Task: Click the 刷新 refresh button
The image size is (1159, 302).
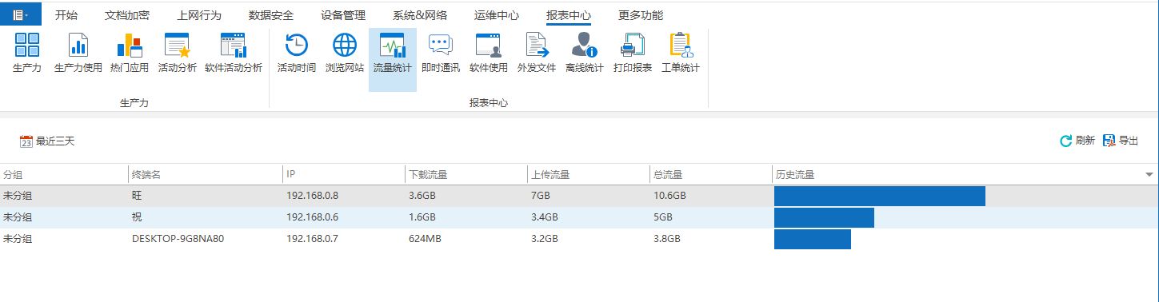Action: [1077, 141]
